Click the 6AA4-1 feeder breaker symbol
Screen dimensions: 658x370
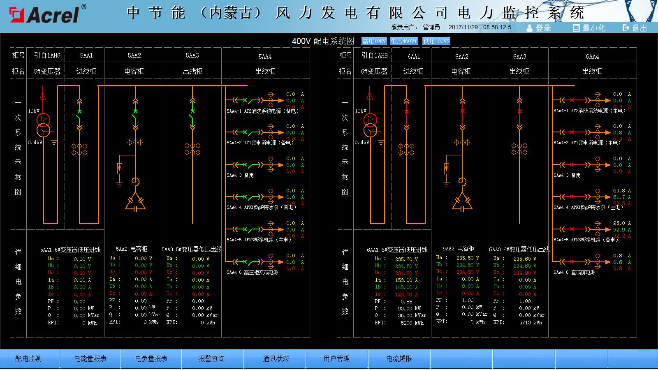point(575,100)
